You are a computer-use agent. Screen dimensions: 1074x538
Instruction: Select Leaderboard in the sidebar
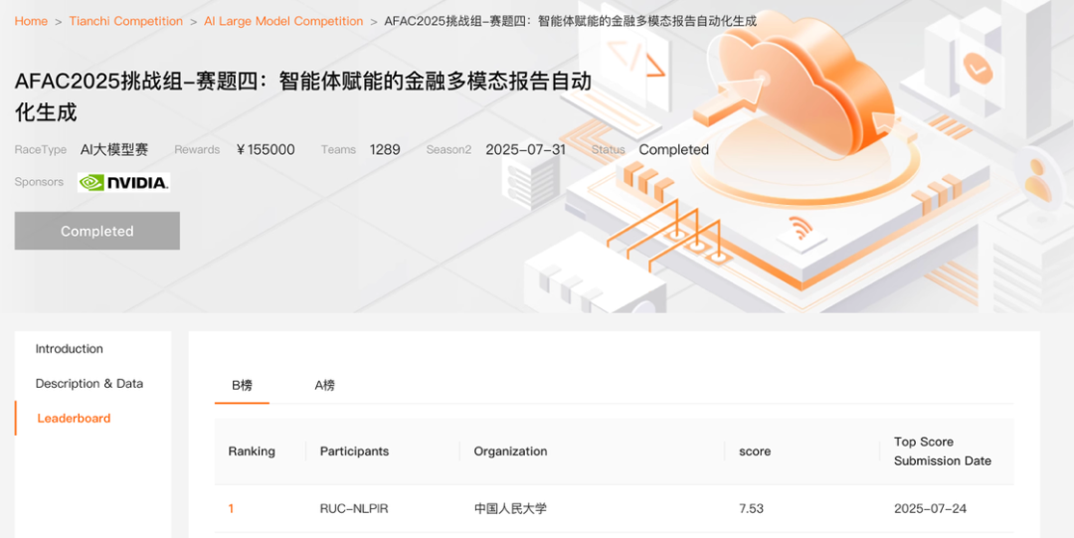coord(74,419)
